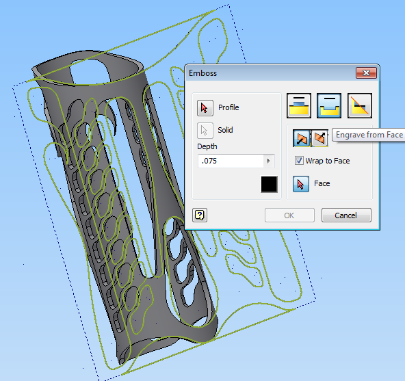This screenshot has height=381, width=405.
Task: Toggle the Wrap to Face checkbox
Action: tap(299, 161)
